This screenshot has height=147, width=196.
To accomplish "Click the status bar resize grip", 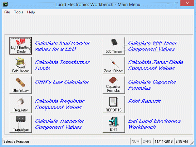I will (x=192, y=143).
